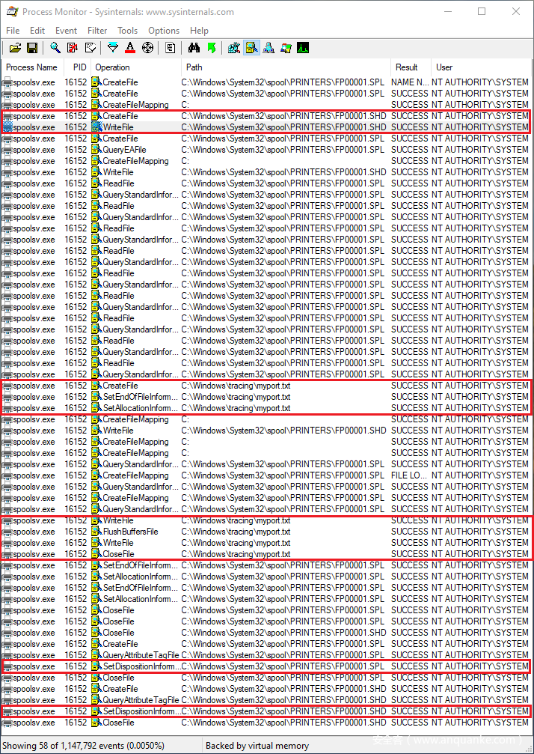The height and width of the screenshot is (754, 534).
Task: Toggle Show Profiling Events graph icon
Action: click(303, 48)
